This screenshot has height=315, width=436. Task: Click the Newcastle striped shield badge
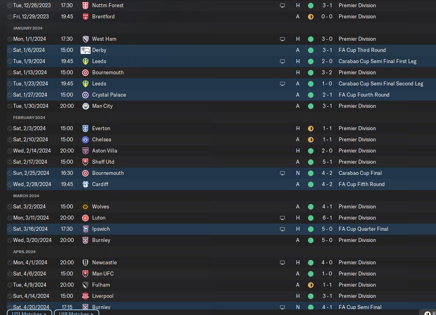click(x=85, y=262)
